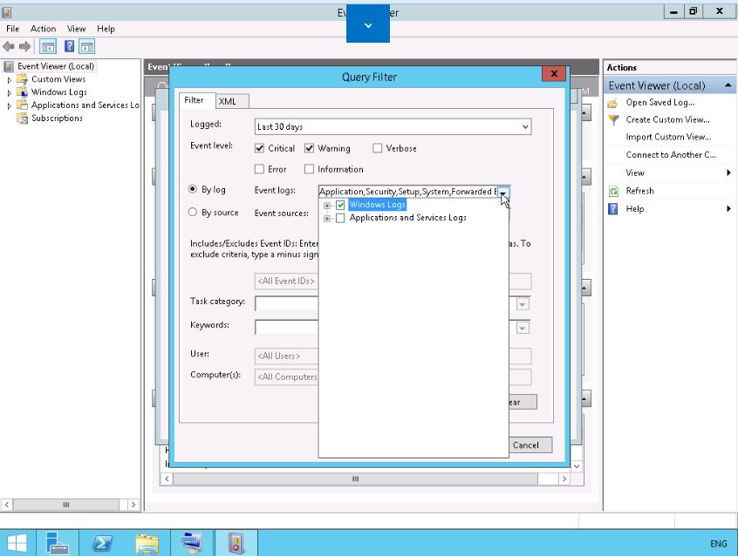Click the Create Custom View funnel icon
The image size is (738, 556).
(613, 120)
